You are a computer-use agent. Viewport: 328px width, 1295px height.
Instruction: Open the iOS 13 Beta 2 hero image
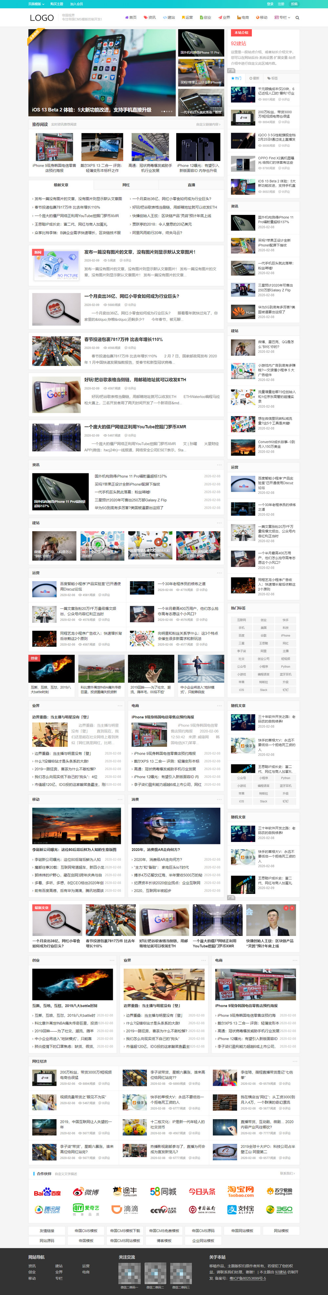(x=102, y=72)
